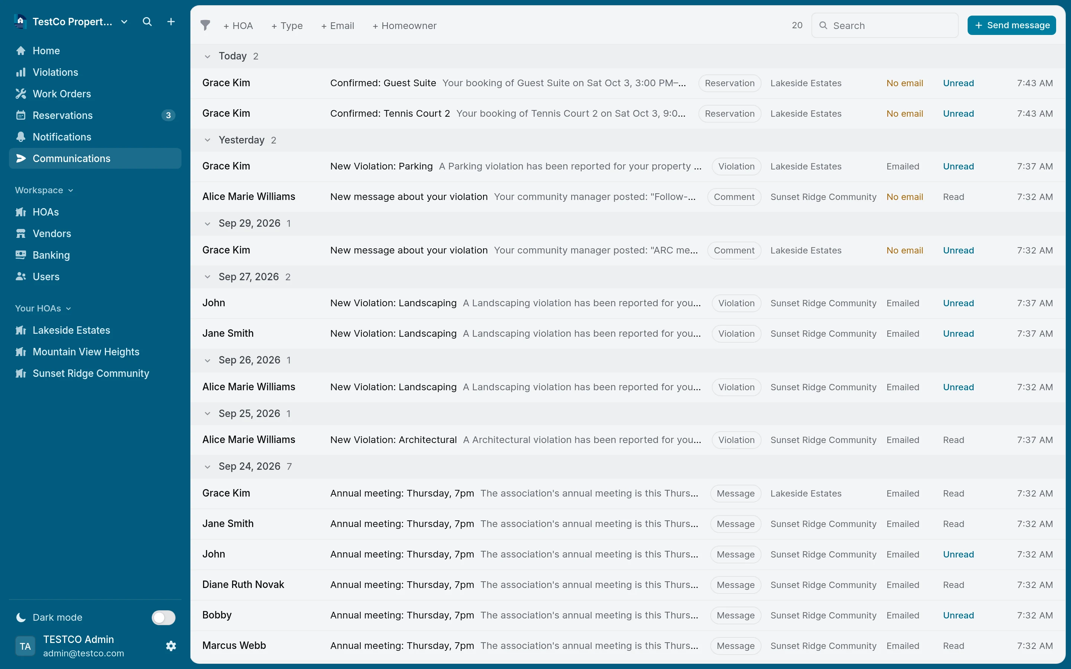
Task: Click the Home house icon
Action: click(x=21, y=51)
